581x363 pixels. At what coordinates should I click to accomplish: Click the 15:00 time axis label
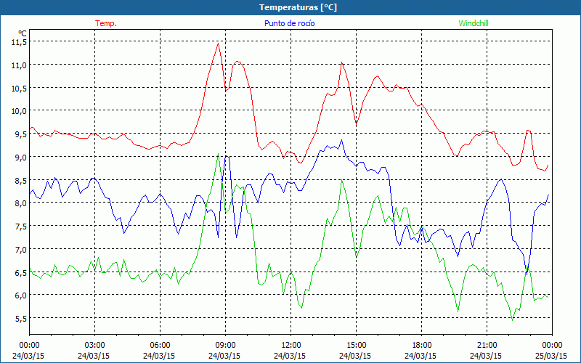[356, 346]
